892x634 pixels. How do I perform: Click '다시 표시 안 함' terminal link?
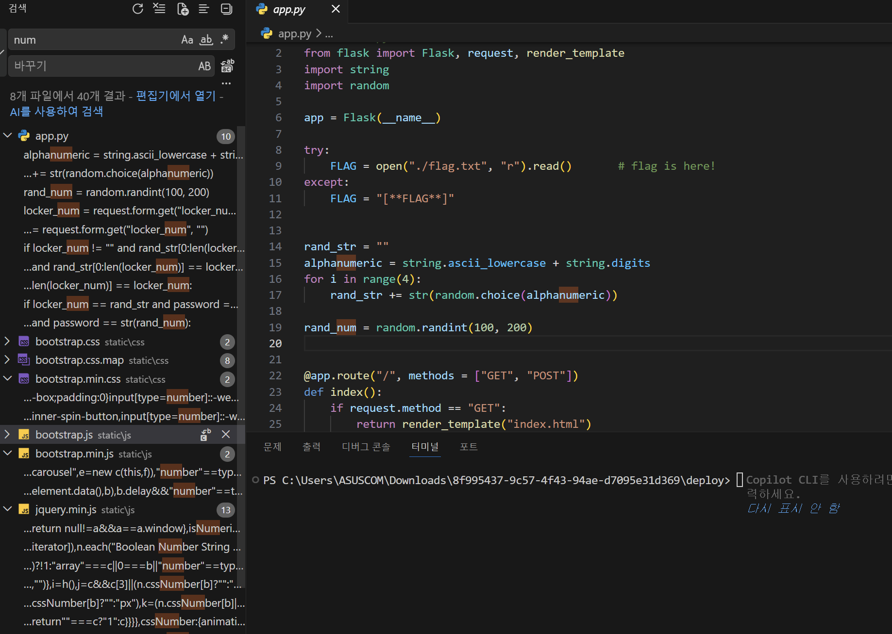tap(793, 508)
